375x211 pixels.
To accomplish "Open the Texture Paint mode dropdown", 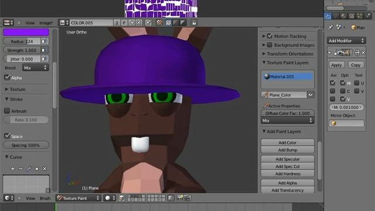I will pos(78,198).
